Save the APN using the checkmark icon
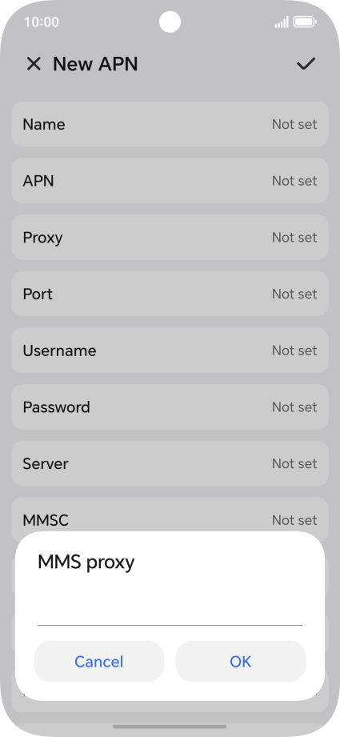Screen dimensions: 340x737 coord(306,64)
